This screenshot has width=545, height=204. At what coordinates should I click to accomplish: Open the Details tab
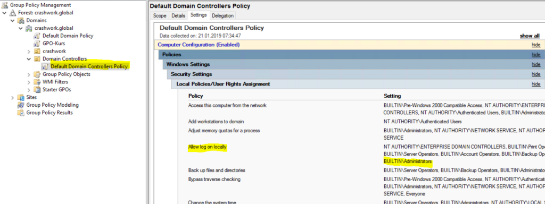coord(178,15)
